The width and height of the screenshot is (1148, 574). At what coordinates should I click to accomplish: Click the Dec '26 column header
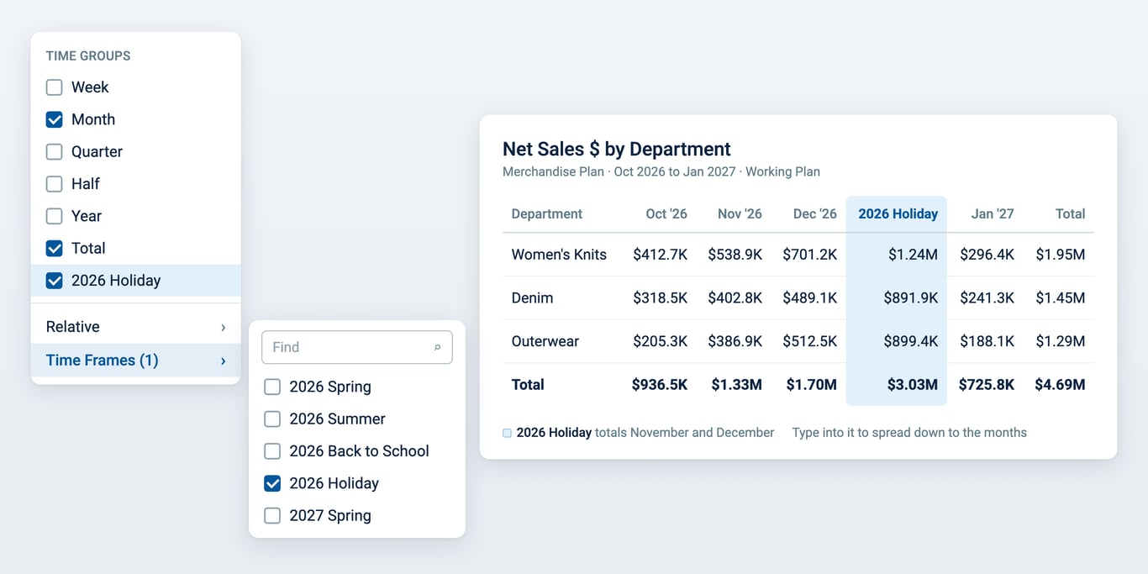point(815,213)
